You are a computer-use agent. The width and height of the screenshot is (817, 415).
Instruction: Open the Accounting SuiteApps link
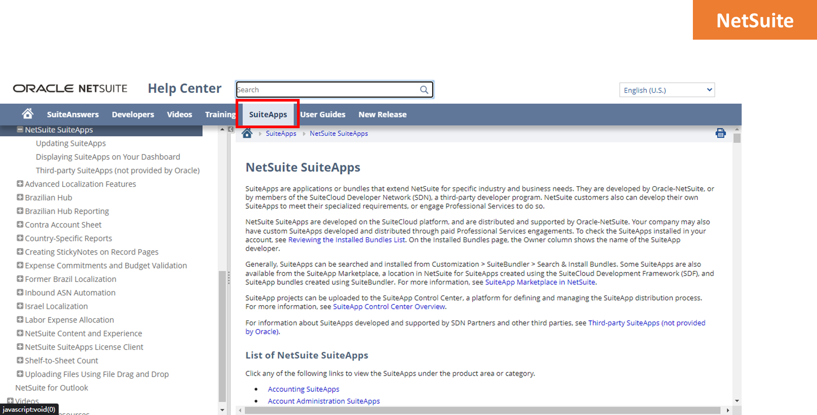303,389
